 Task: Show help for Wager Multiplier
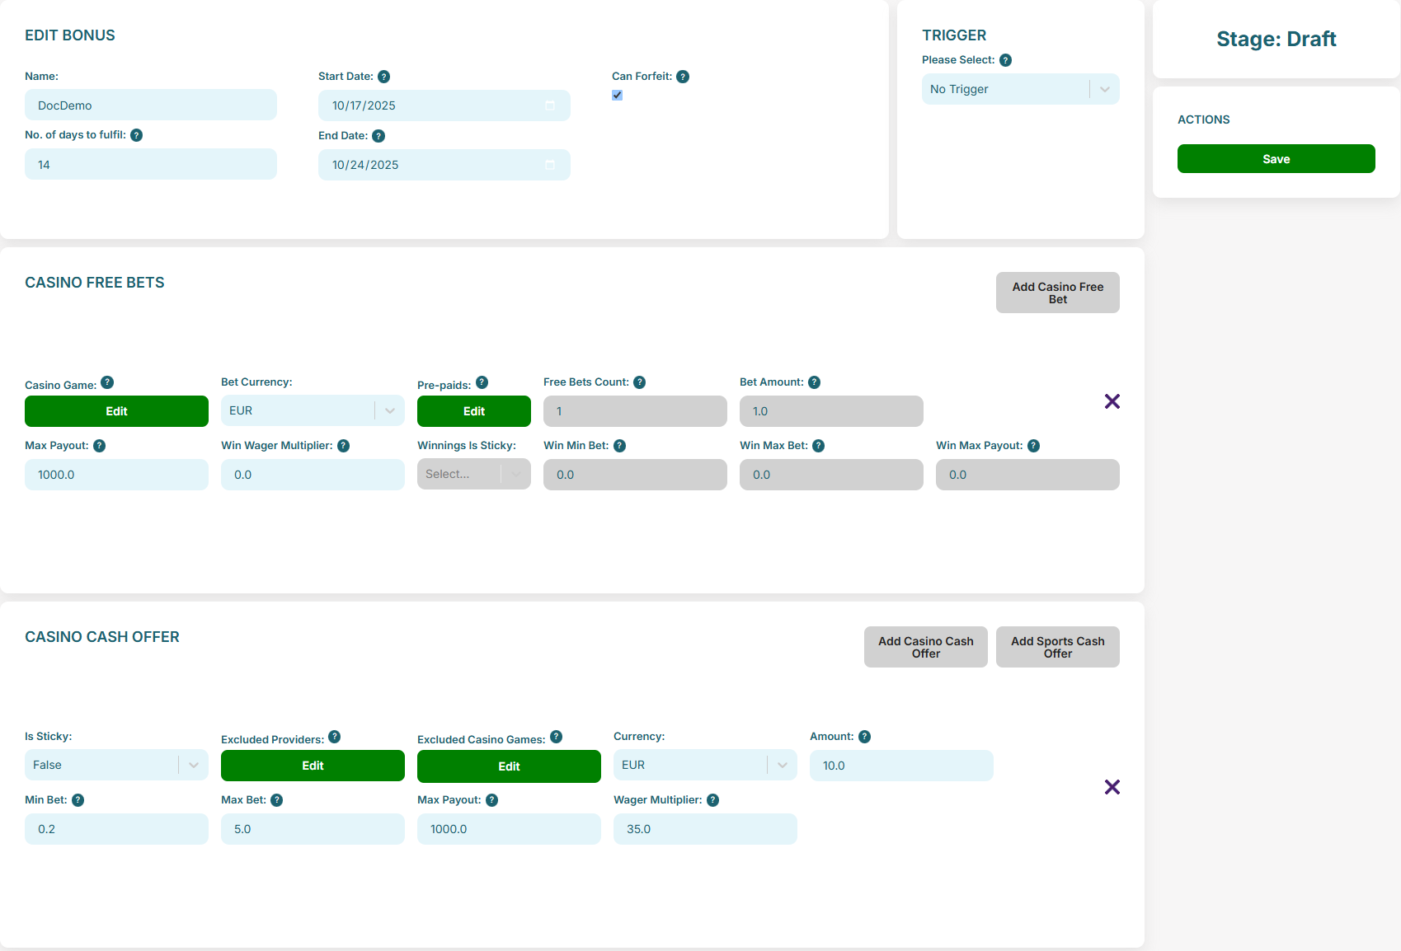click(712, 800)
